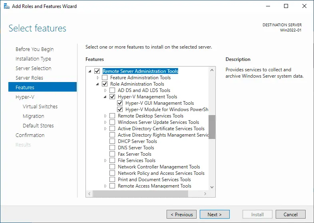This screenshot has width=314, height=223.
Task: Click the wizard icon in title bar
Action: [7, 6]
